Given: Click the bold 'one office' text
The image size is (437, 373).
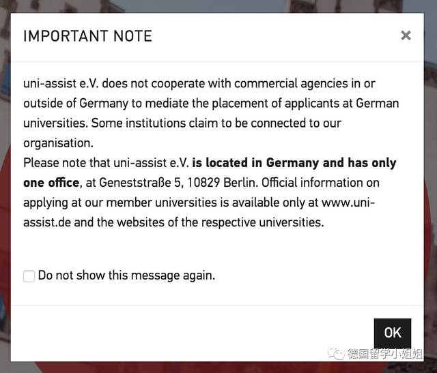Looking at the screenshot, I should pyautogui.click(x=52, y=183).
